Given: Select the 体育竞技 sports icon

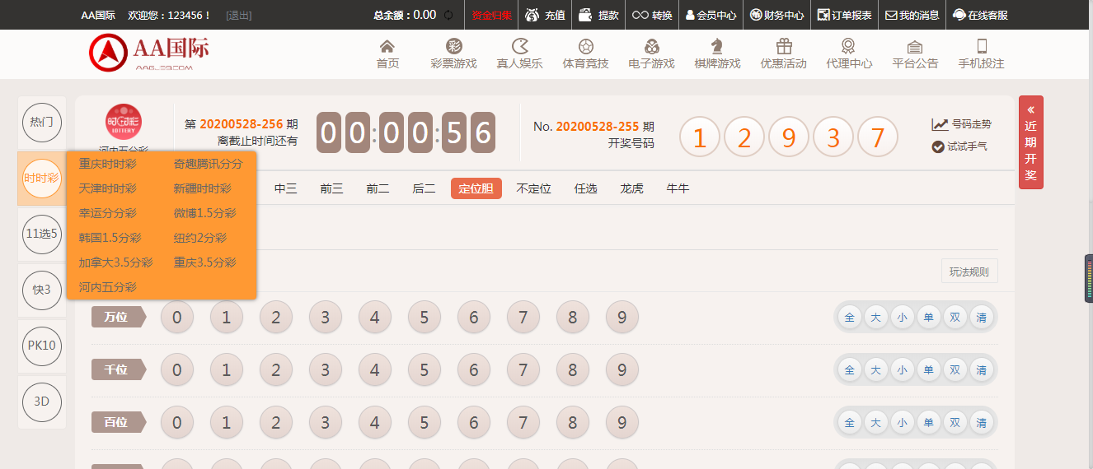Looking at the screenshot, I should click(x=585, y=47).
